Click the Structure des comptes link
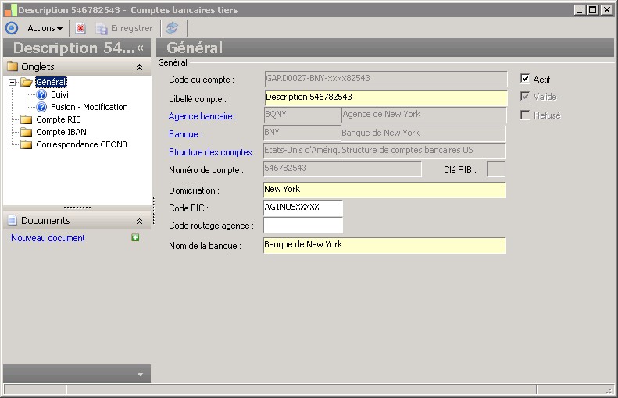This screenshot has width=618, height=398. point(211,152)
